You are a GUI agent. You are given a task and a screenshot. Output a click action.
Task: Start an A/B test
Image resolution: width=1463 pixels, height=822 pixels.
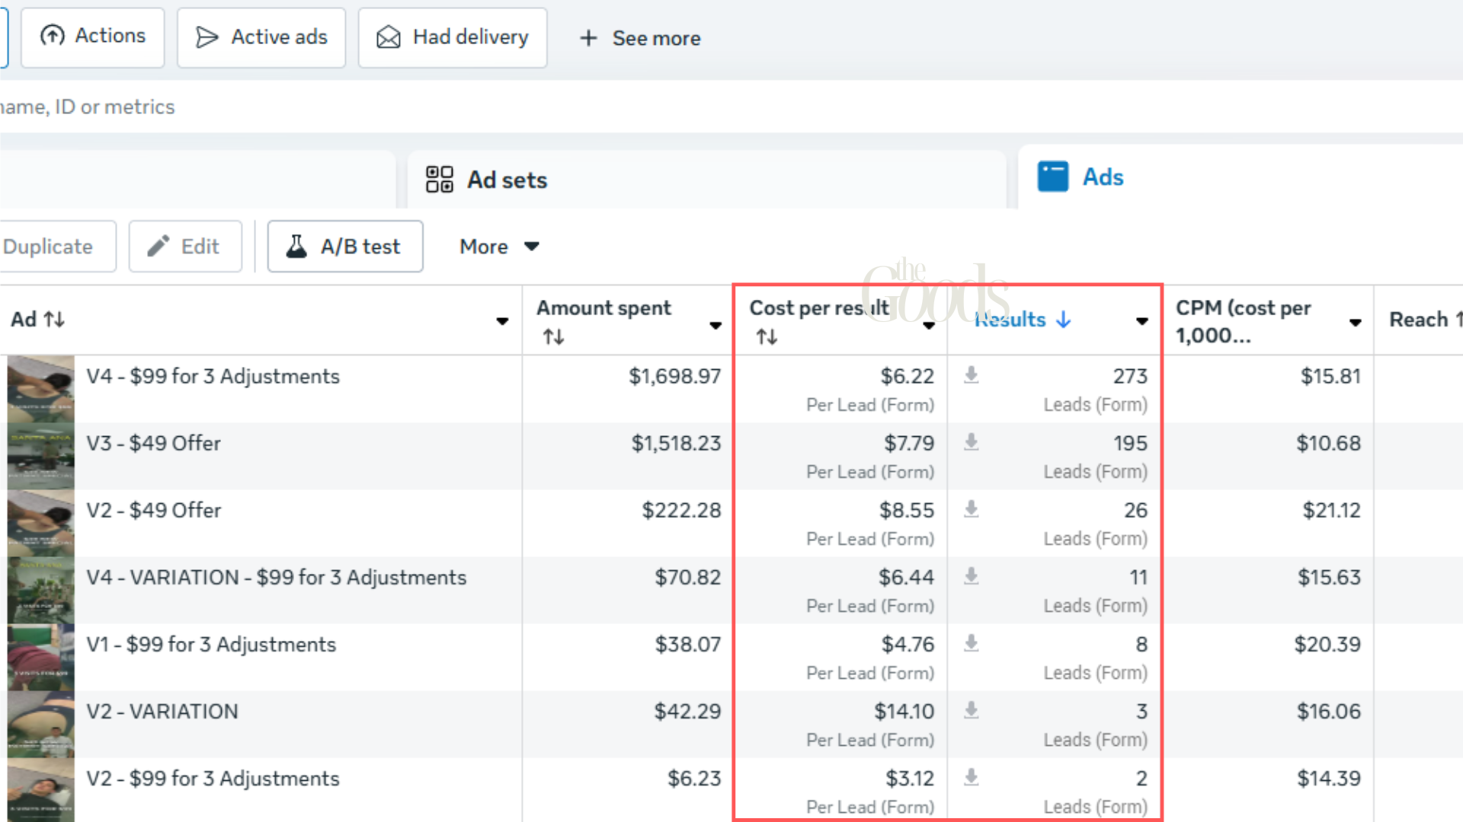345,247
